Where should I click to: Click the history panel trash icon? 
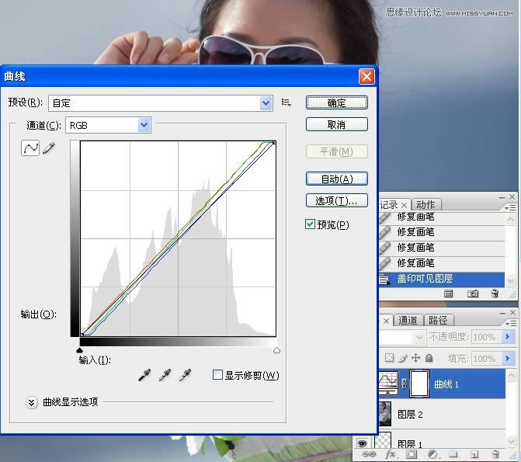(495, 294)
